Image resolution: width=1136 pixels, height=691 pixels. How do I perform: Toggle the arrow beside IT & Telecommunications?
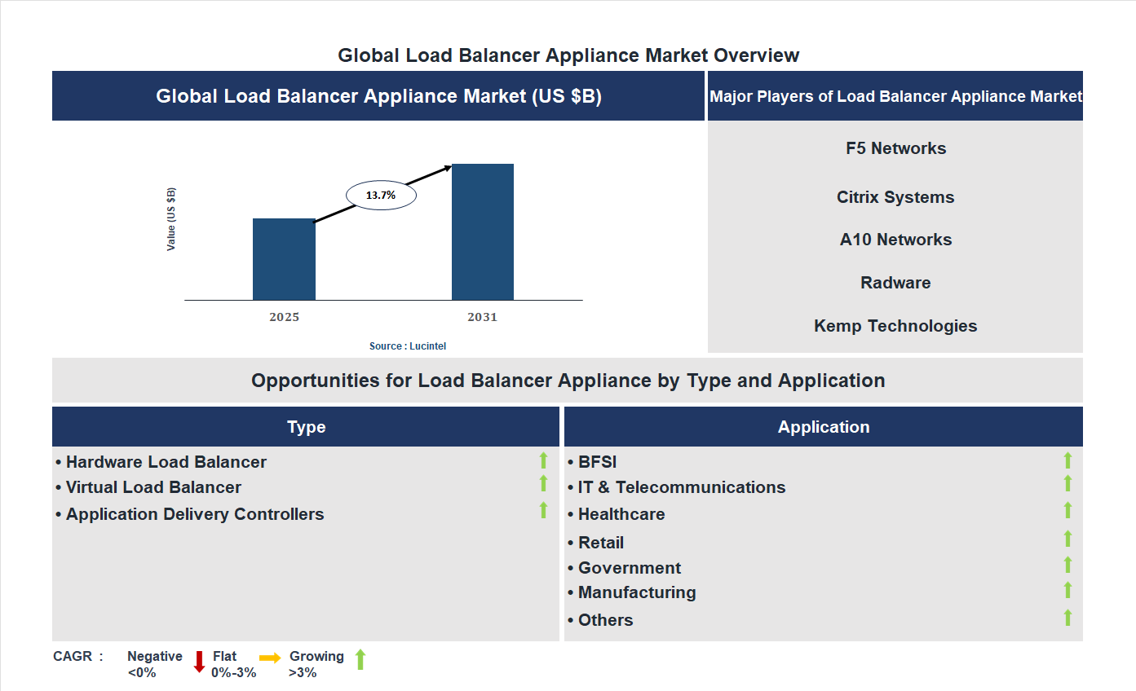[1068, 486]
